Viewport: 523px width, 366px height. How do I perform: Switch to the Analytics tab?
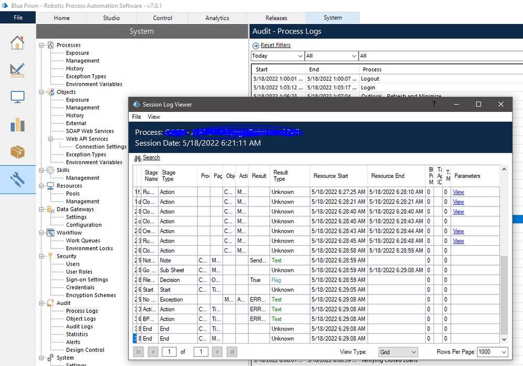coord(217,18)
